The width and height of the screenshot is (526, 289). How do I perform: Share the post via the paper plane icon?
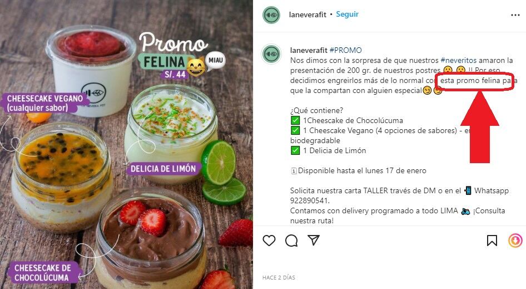pos(313,240)
